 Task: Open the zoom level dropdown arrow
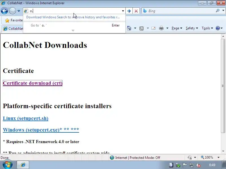tap(218, 157)
